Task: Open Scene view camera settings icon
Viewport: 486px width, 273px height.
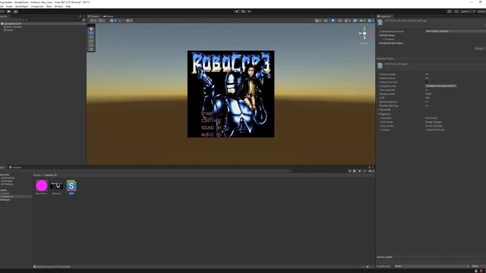Action: tap(361, 20)
